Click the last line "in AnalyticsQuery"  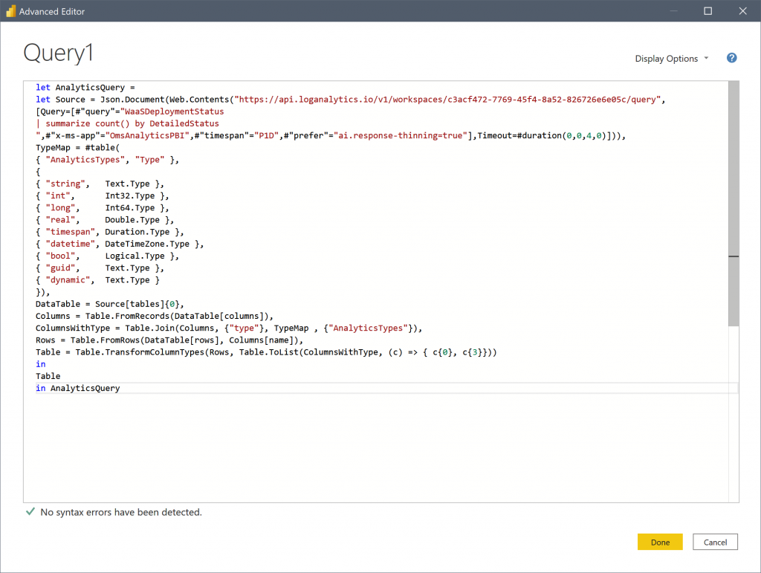click(77, 388)
